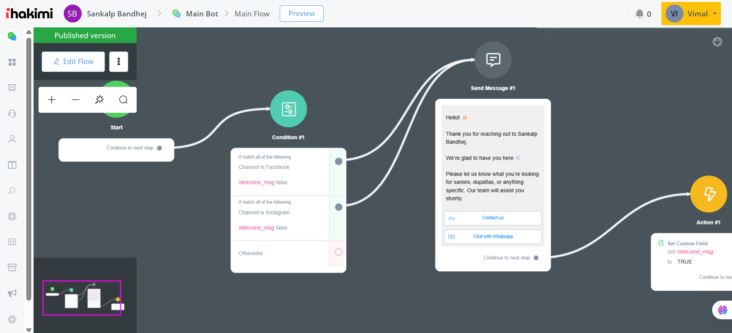Go to Main Bot breadcrumb
The image size is (732, 333).
point(202,14)
